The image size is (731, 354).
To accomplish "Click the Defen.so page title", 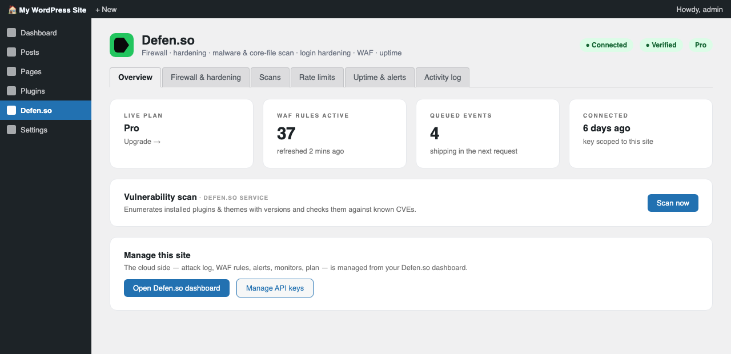I will tap(168, 41).
